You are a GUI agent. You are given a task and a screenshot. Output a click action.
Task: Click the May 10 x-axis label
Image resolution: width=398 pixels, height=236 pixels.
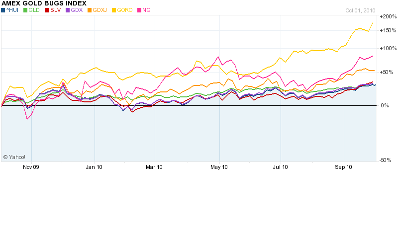coord(219,167)
